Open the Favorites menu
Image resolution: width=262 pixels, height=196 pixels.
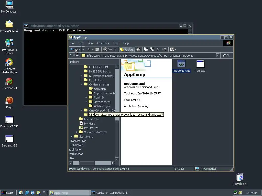click(103, 43)
